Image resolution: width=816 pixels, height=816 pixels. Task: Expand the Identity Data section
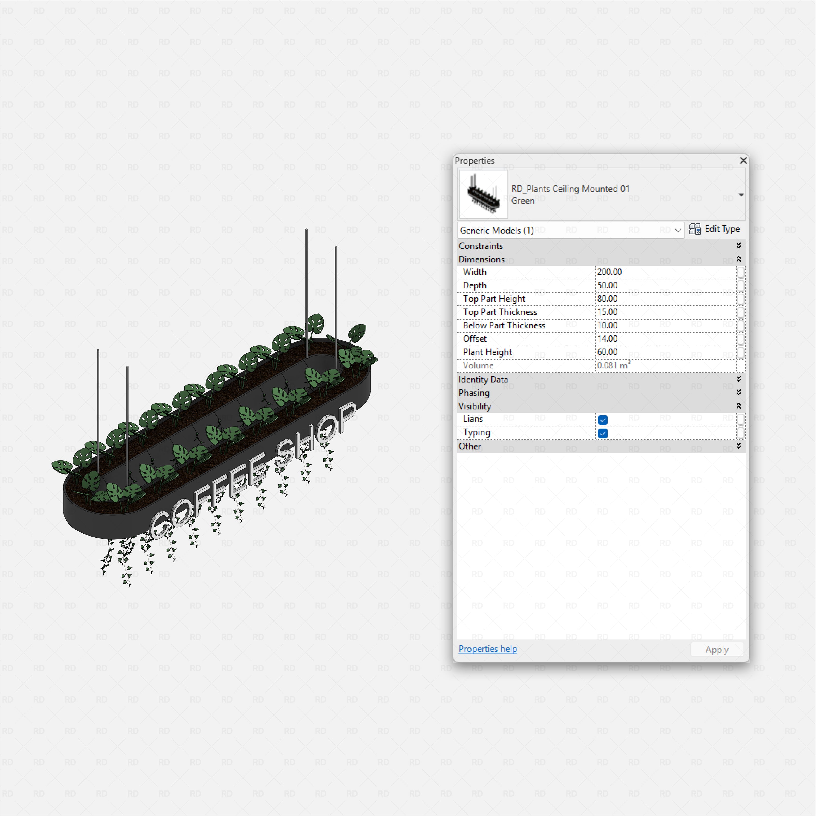click(x=738, y=379)
